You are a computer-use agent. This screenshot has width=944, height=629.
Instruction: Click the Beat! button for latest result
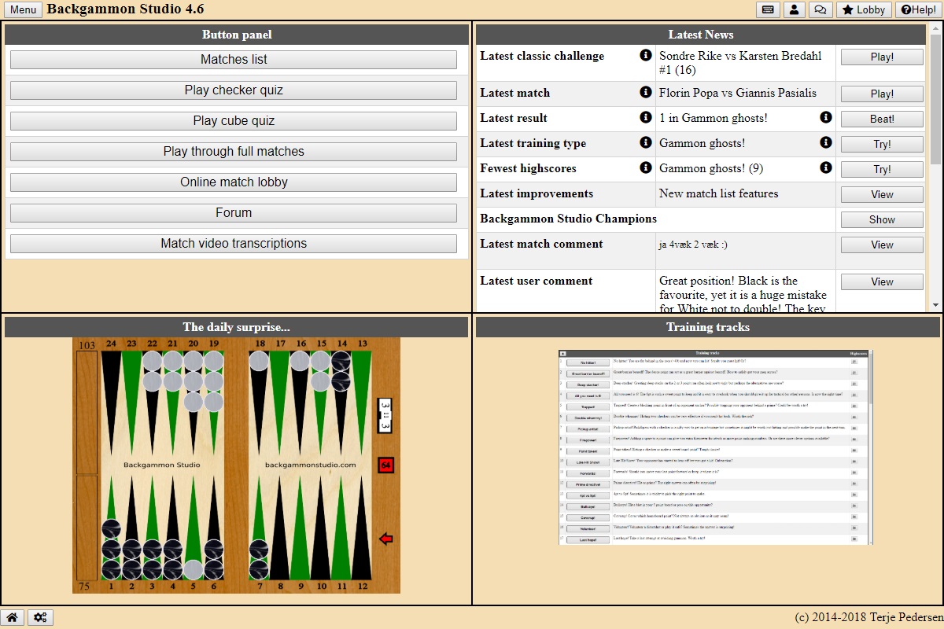coord(882,119)
